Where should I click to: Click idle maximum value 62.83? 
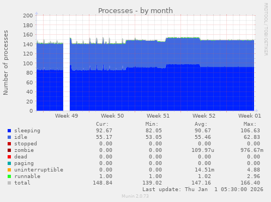(252, 137)
